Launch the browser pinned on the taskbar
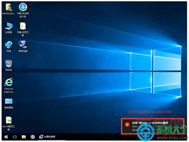Screen dimensions: 189x142 pyautogui.click(x=33, y=137)
